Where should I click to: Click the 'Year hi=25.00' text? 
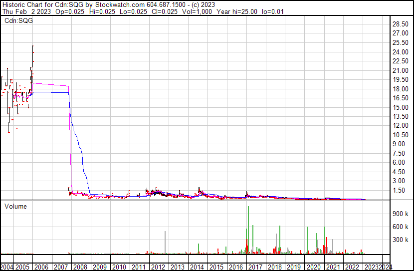(237, 11)
